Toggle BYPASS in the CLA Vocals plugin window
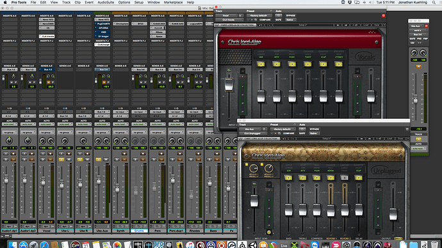 pos(290,16)
